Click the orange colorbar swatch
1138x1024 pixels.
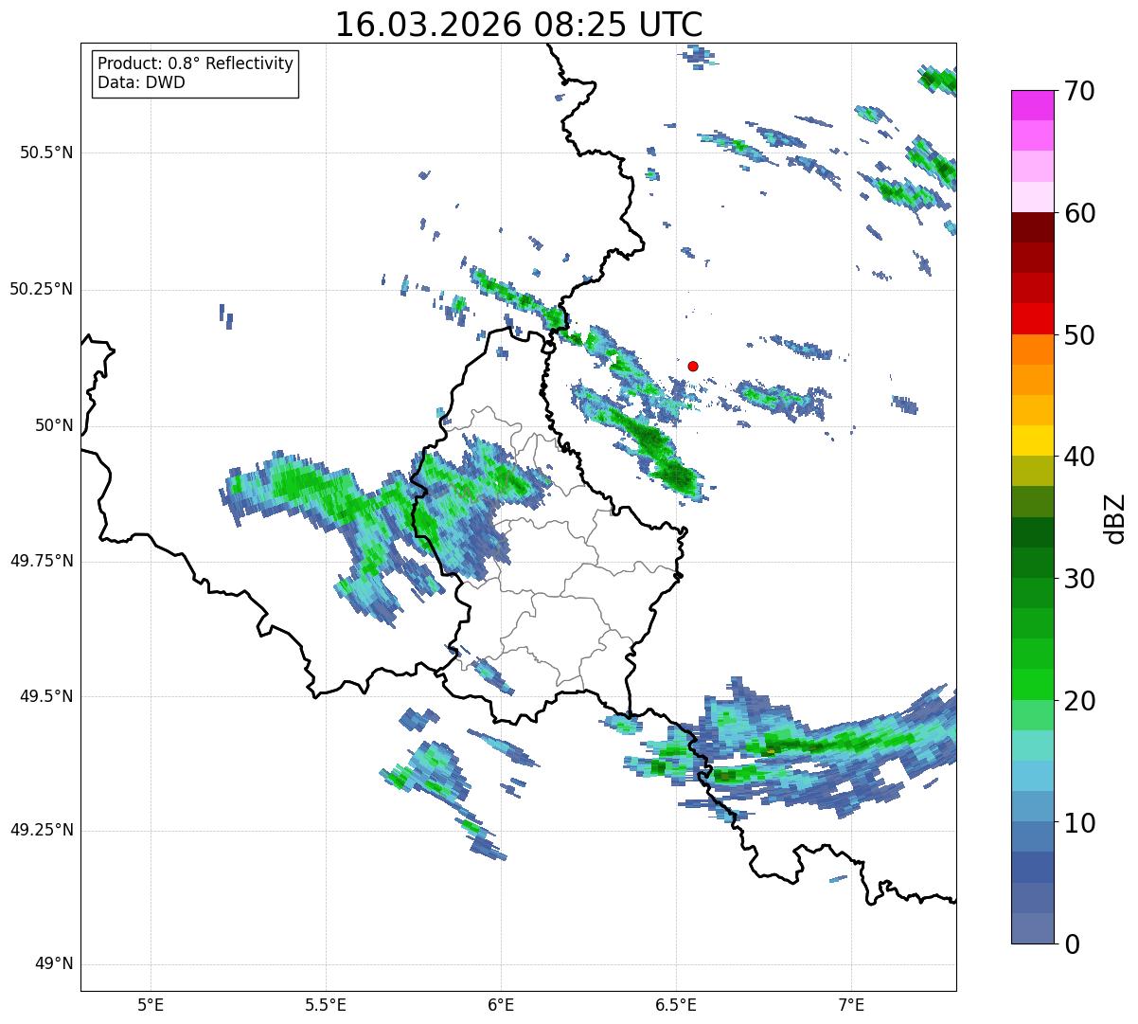(1032, 349)
